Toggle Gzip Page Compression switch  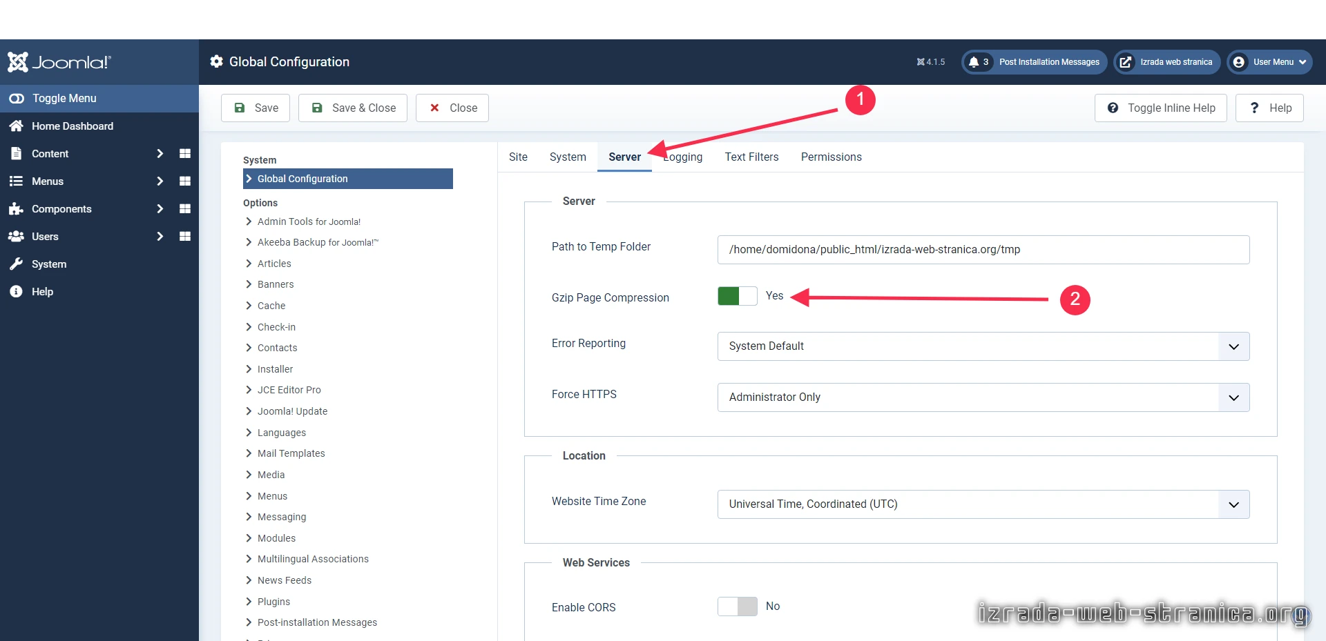click(738, 296)
